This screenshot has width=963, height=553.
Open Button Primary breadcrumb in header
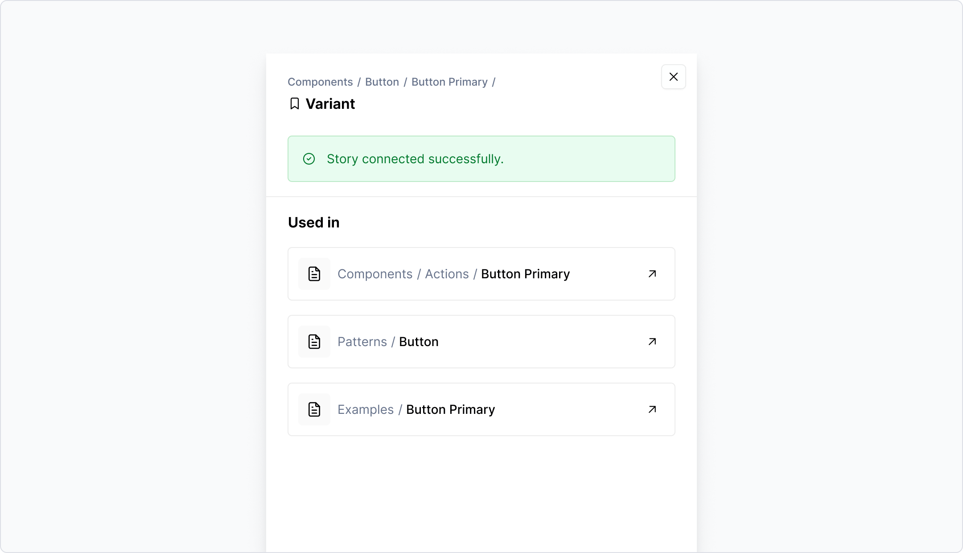pyautogui.click(x=449, y=82)
